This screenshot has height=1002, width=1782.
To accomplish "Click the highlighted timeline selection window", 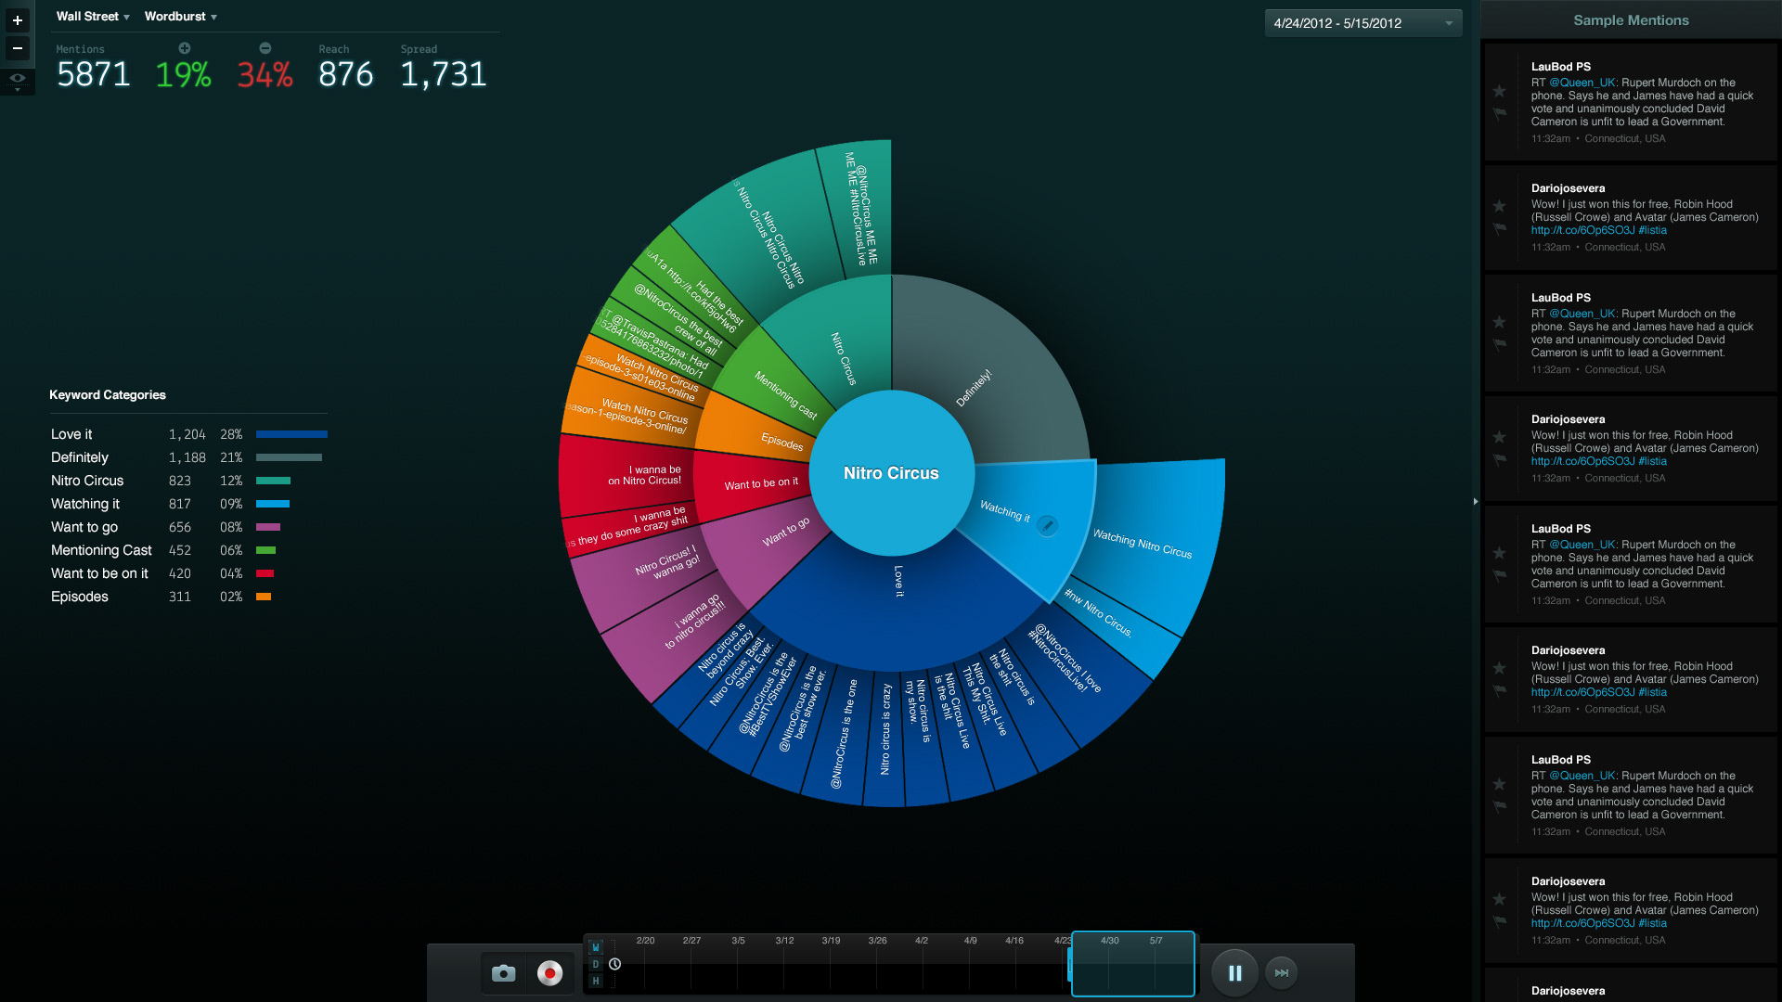I will point(1132,964).
